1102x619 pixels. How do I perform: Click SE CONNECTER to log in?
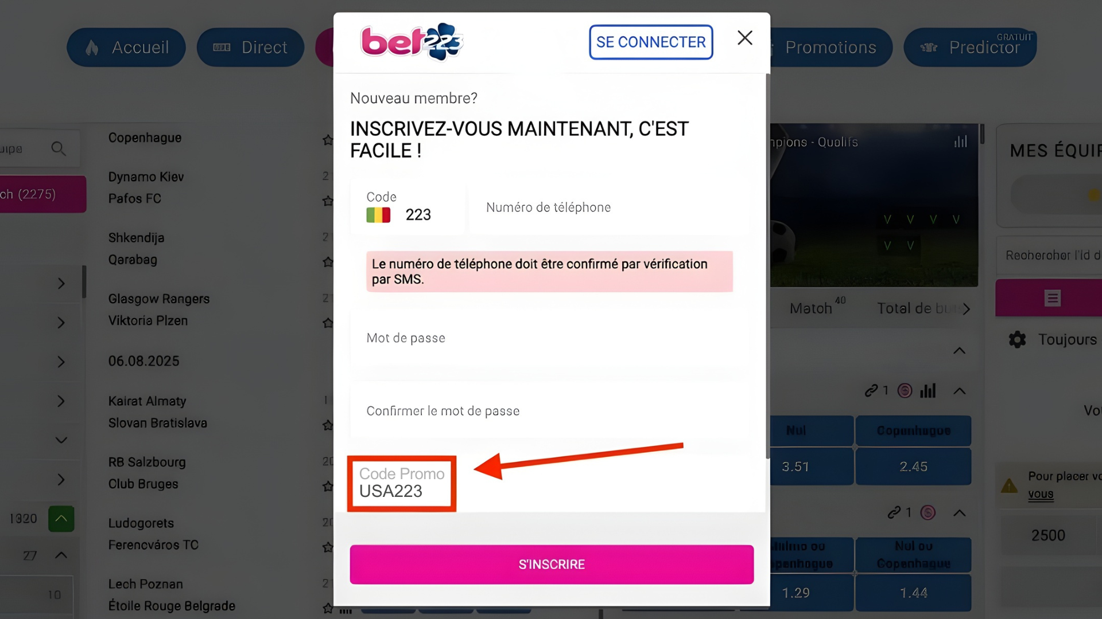(x=650, y=42)
